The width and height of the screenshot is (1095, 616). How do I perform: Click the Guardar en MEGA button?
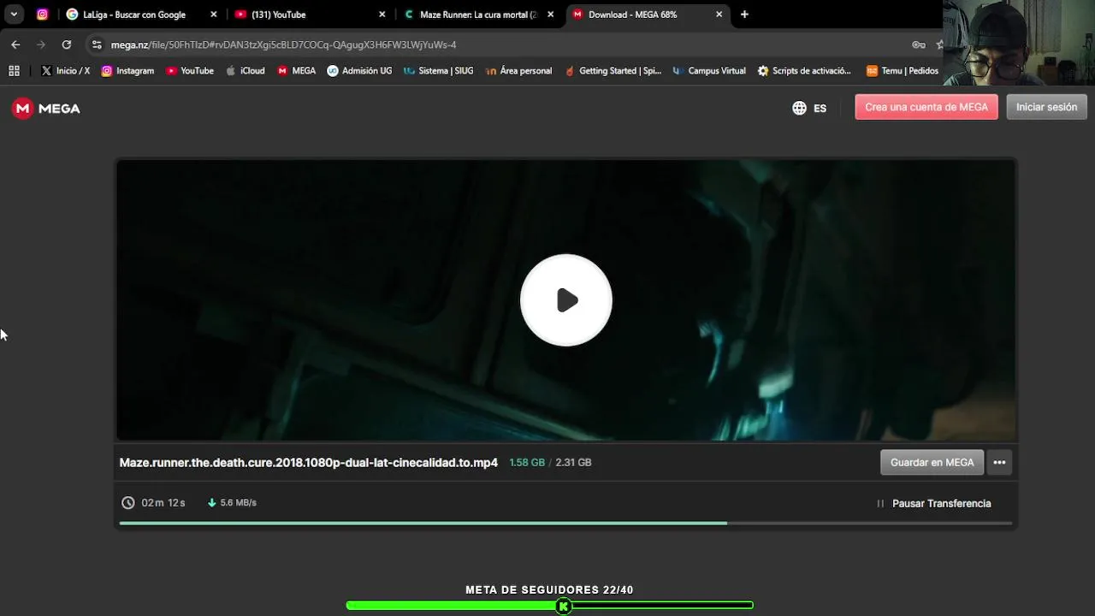(932, 462)
